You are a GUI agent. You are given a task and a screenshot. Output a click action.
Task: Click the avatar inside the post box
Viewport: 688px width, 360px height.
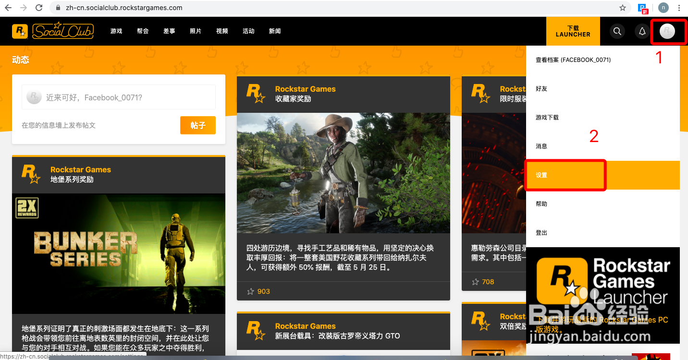pyautogui.click(x=34, y=97)
